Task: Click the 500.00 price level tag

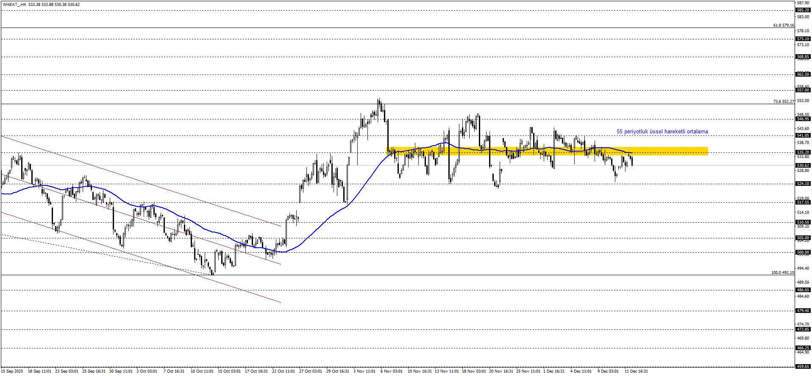Action: (803, 252)
